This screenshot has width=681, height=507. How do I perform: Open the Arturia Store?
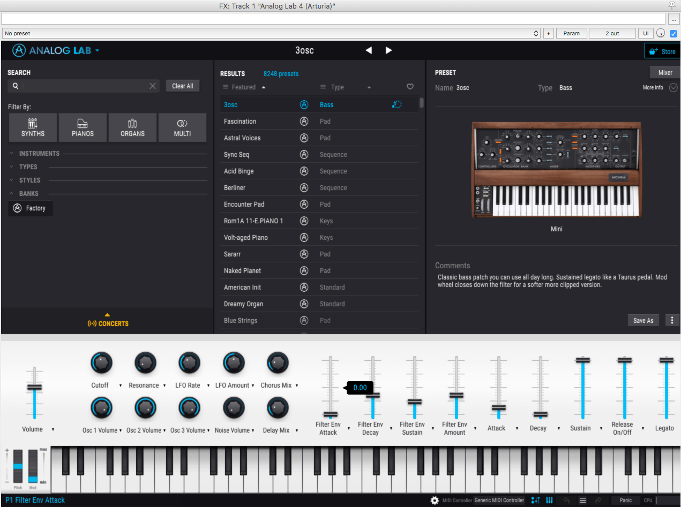click(662, 51)
